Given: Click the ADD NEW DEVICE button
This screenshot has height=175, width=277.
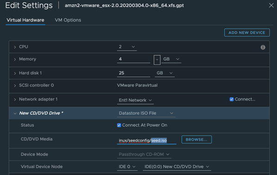Looking at the screenshot, I should click(247, 32).
